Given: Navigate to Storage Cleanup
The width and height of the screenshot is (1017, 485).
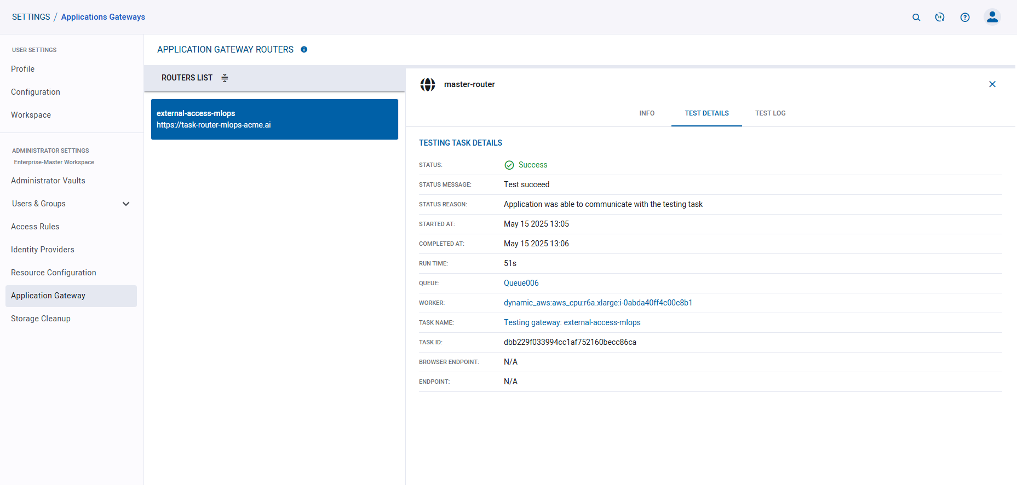Looking at the screenshot, I should tap(41, 319).
